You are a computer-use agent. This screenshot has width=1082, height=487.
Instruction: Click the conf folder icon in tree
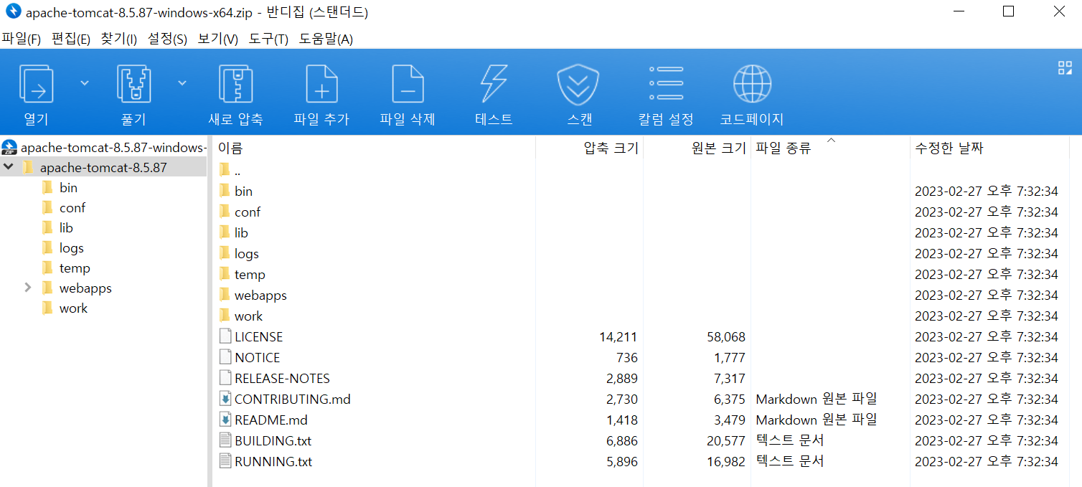[x=48, y=207]
